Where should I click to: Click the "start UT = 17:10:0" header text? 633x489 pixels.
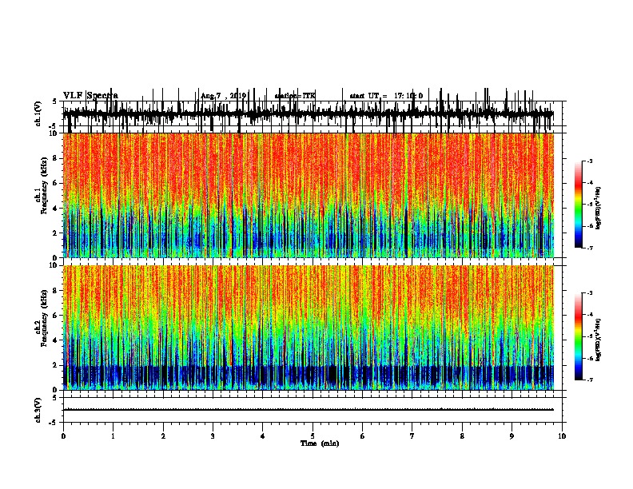click(x=386, y=96)
